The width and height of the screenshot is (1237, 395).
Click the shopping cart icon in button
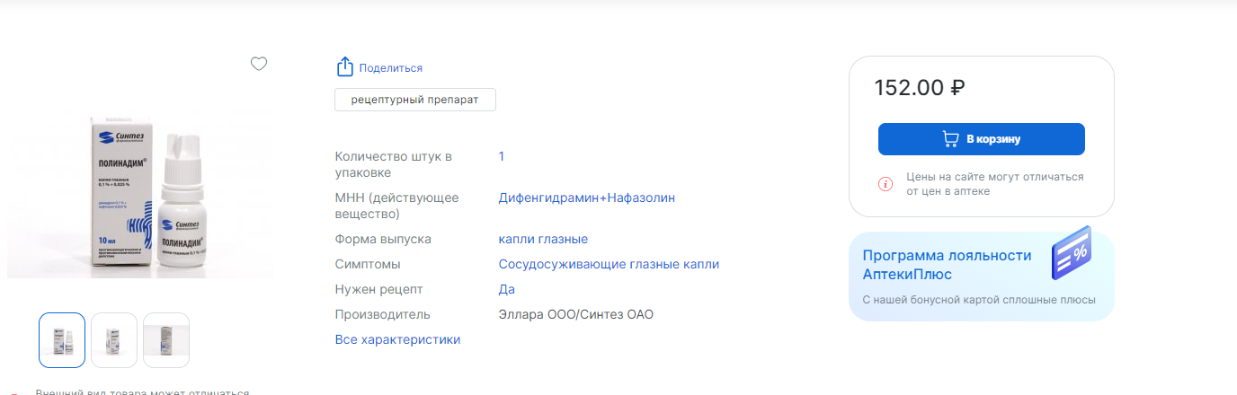(950, 139)
